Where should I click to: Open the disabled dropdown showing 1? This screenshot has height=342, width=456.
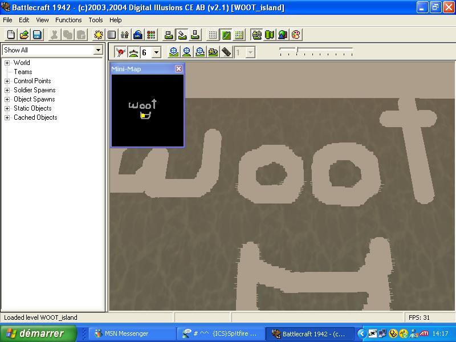point(250,52)
